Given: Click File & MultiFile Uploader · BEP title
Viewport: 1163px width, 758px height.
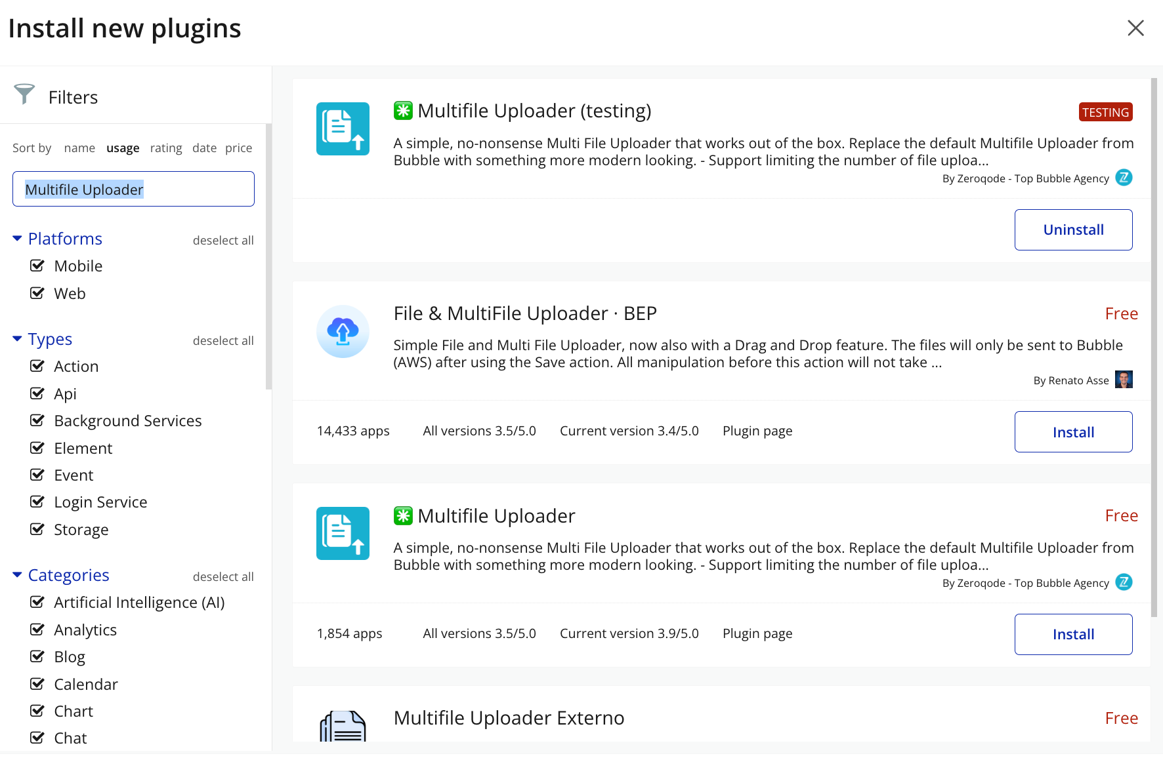Looking at the screenshot, I should coord(525,313).
